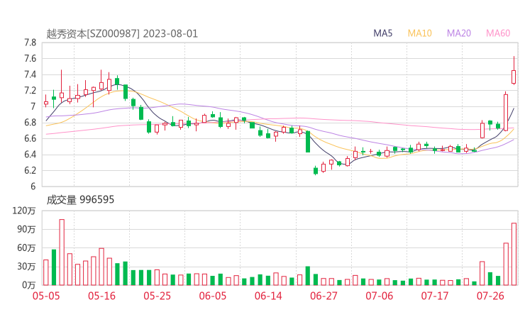
Task: Click the 06-14 date axis label
Action: tap(268, 296)
